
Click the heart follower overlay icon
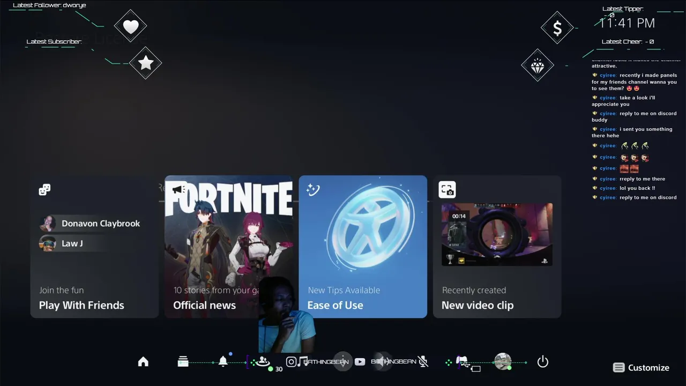click(131, 26)
